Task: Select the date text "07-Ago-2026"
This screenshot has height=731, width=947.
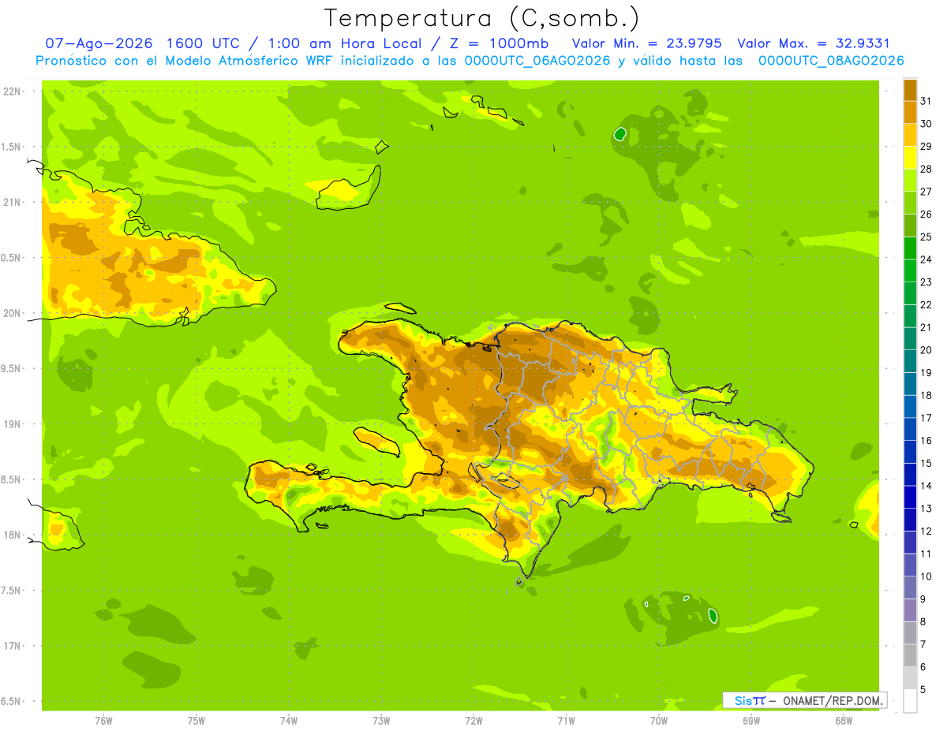Action: coord(99,43)
